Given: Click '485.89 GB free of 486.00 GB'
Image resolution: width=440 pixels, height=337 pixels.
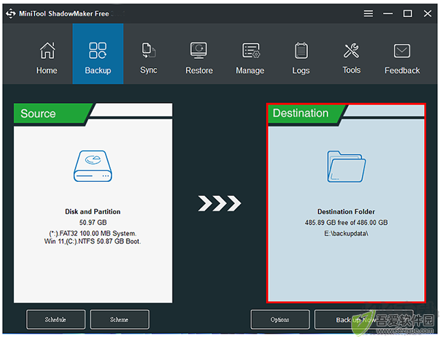Looking at the screenshot, I should pos(346,222).
